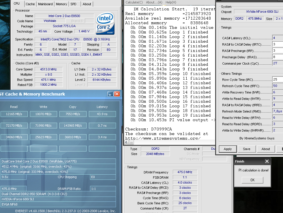
Task: Click the memory Size value 2048 MBytes
Action: [155, 154]
